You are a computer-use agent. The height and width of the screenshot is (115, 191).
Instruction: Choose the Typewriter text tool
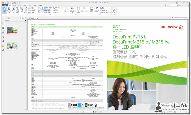point(18,10)
